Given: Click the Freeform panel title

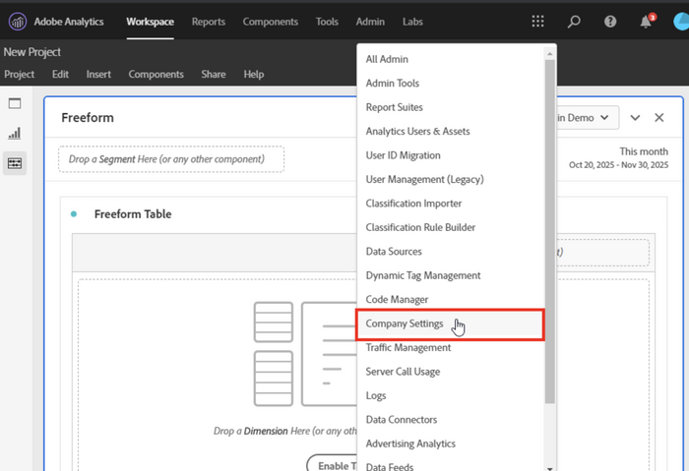Looking at the screenshot, I should (x=88, y=118).
